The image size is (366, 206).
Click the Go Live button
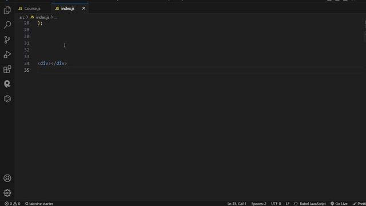339,204
